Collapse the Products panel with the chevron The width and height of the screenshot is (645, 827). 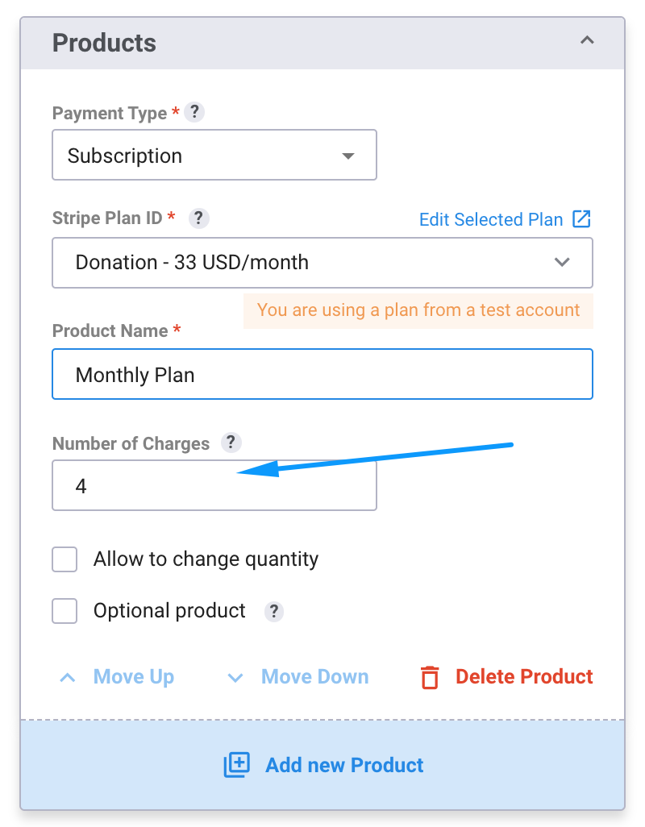[587, 40]
